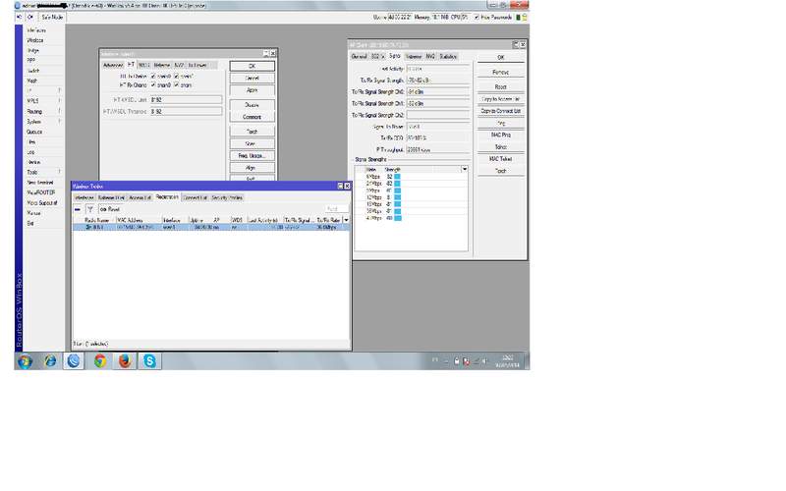
Task: Expand the Routing submenu in sidebar
Action: tap(42, 111)
